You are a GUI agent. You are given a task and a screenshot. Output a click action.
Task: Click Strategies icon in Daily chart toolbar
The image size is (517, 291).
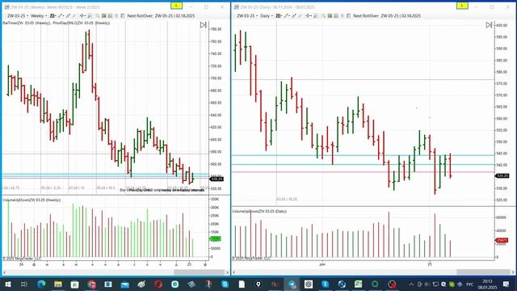pos(342,15)
